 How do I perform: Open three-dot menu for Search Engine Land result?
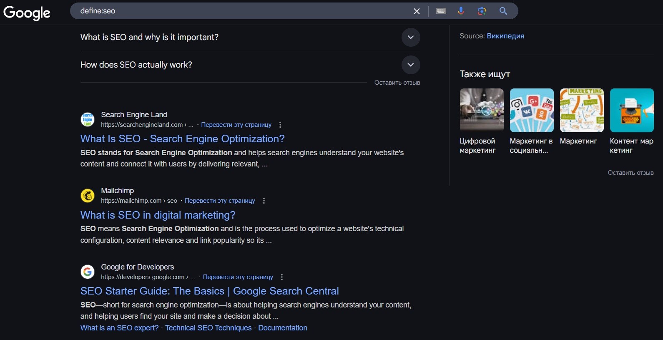[x=280, y=125]
